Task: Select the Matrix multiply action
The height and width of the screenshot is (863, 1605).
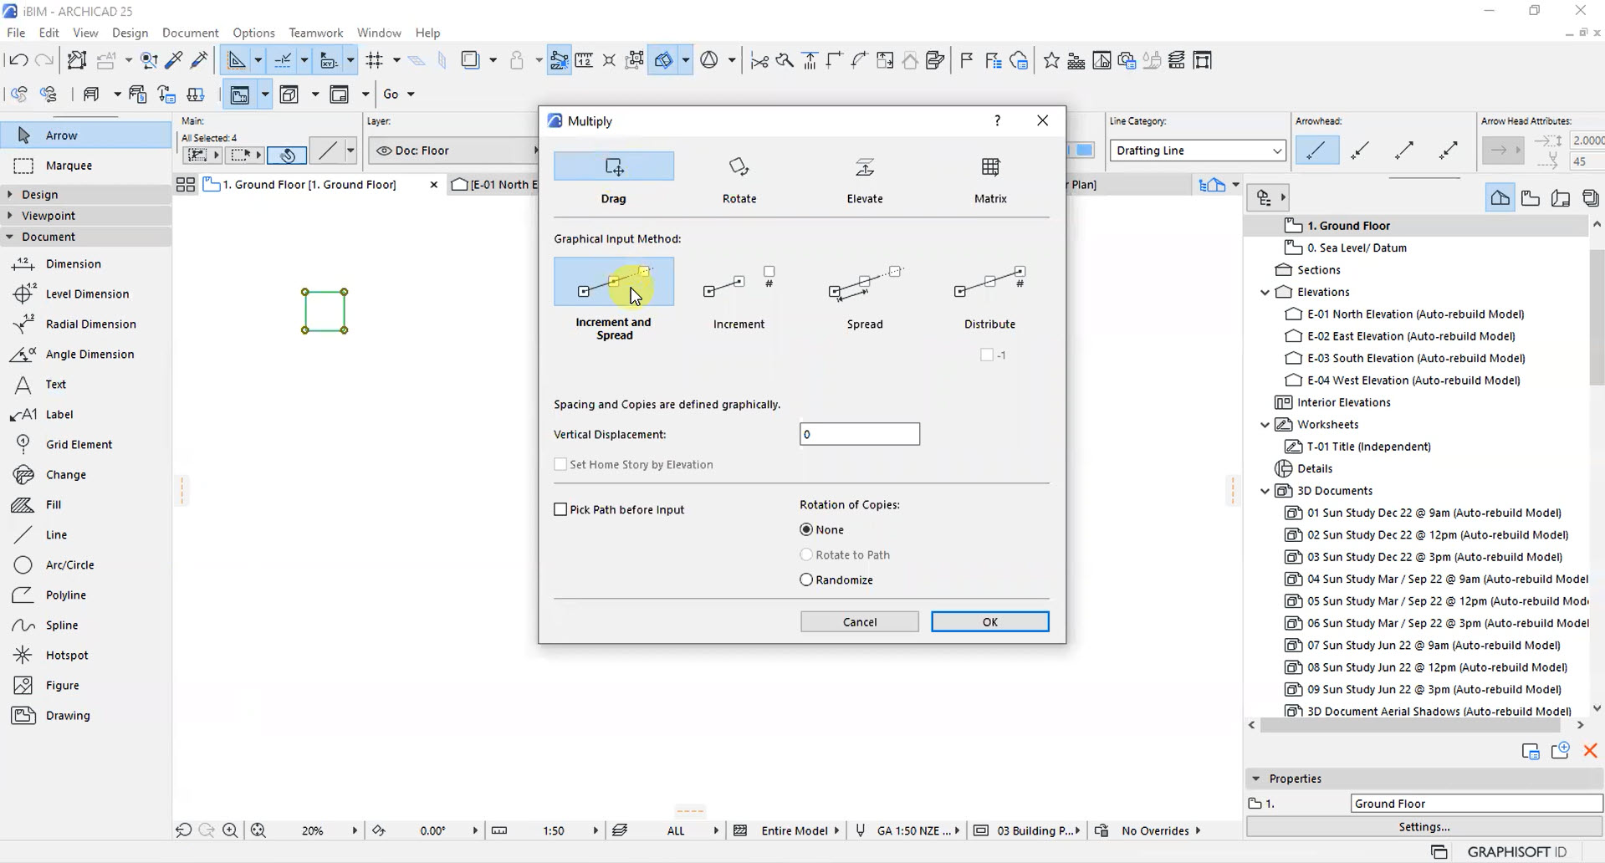Action: coord(990,178)
